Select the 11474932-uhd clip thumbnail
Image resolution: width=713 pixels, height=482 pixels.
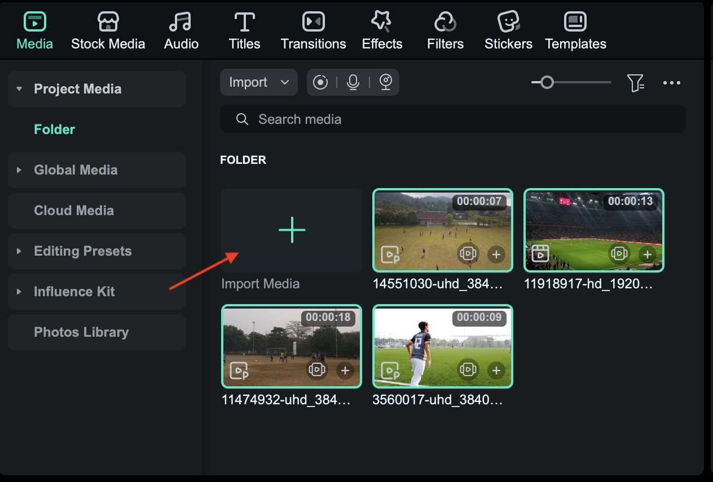coord(292,346)
